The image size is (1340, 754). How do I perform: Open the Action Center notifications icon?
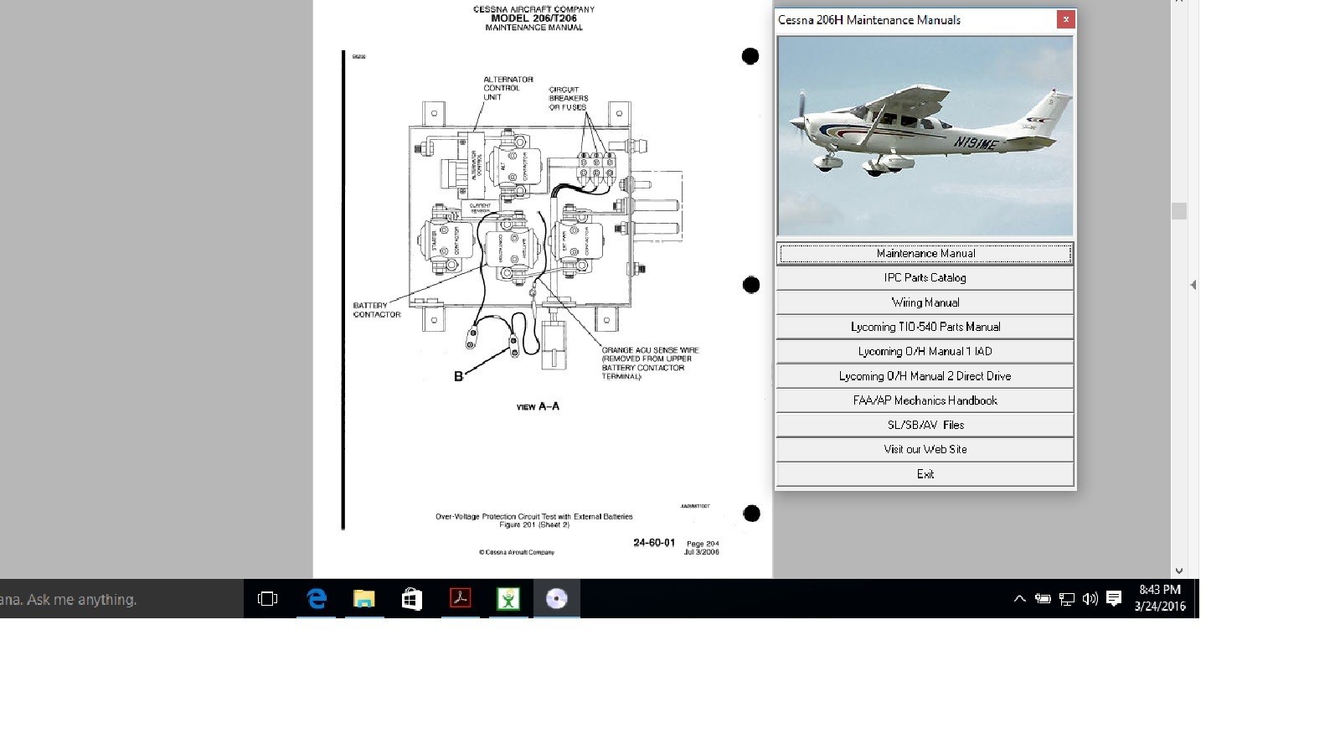pyautogui.click(x=1114, y=599)
